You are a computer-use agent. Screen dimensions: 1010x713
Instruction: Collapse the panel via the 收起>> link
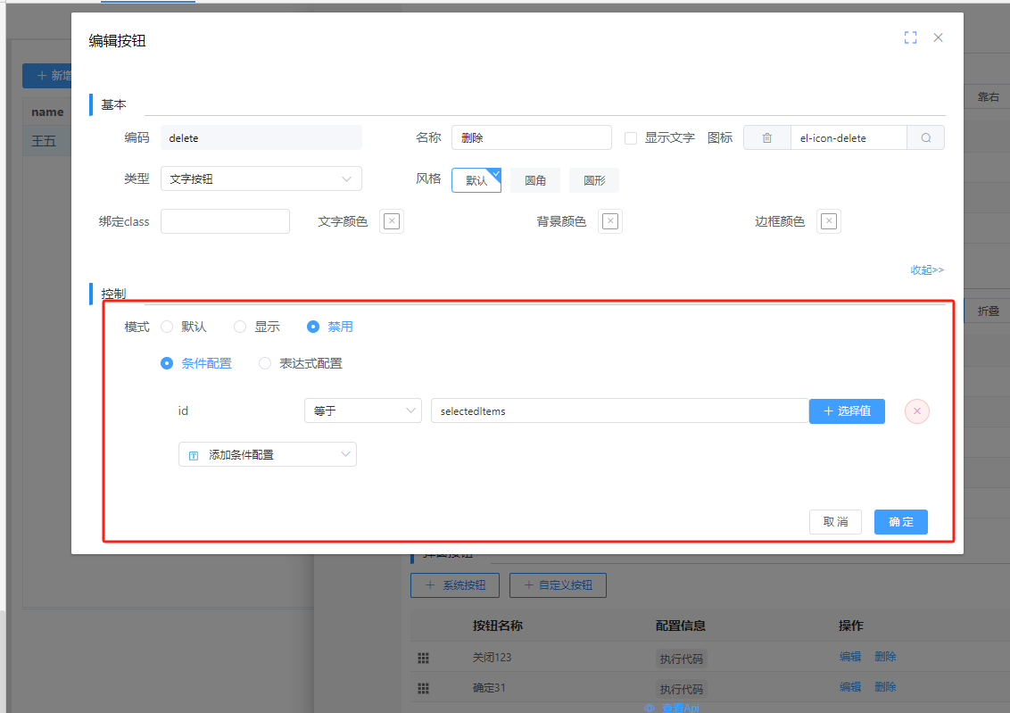[x=926, y=269]
